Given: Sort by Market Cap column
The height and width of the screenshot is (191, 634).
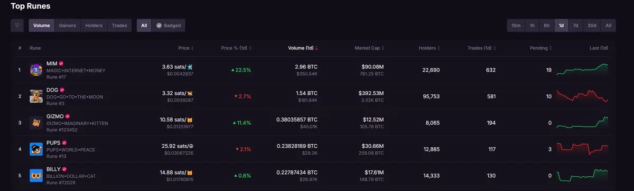Looking at the screenshot, I should [369, 48].
